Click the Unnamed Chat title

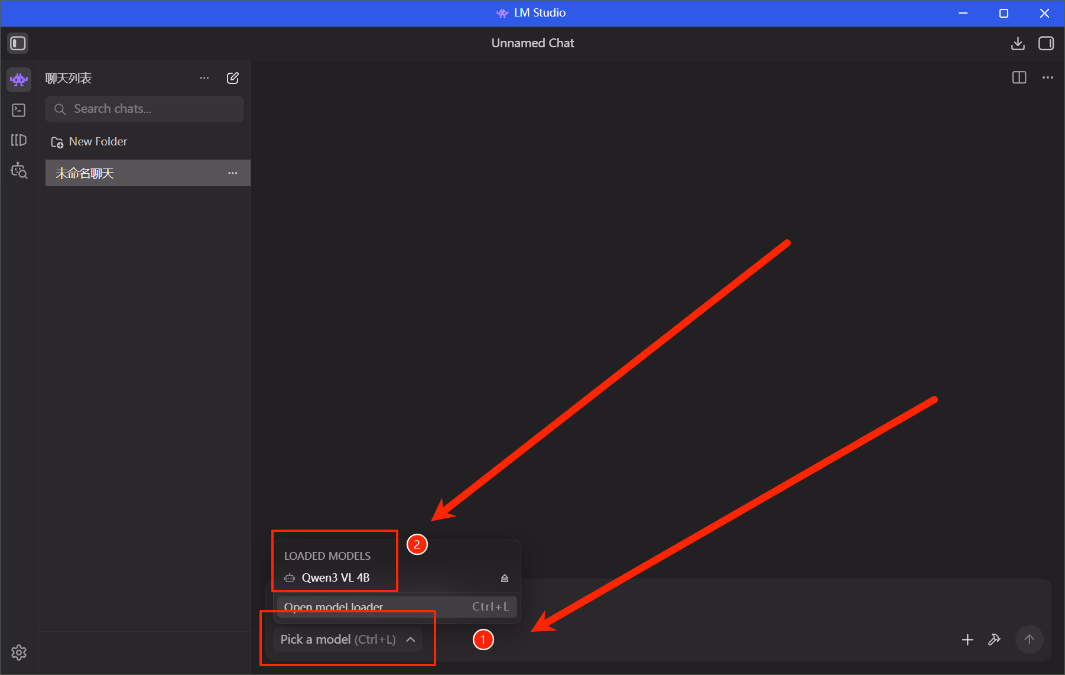tap(532, 43)
